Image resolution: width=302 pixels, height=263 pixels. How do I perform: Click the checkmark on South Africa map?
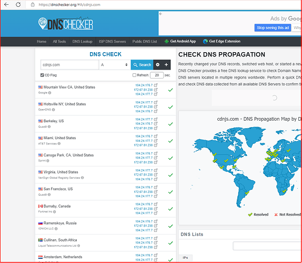tap(284, 191)
